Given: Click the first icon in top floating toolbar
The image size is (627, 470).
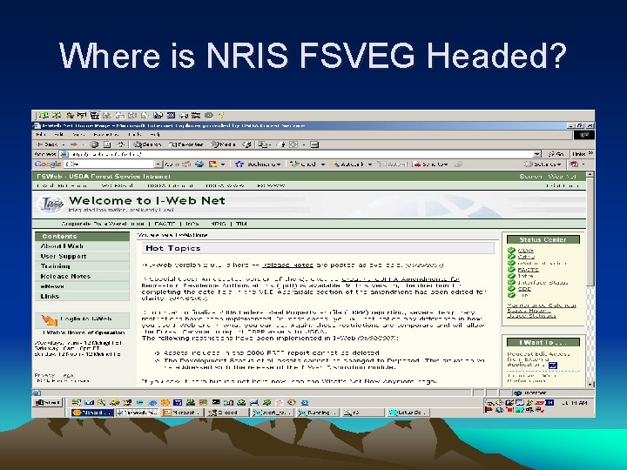Looking at the screenshot, I should click(44, 116).
